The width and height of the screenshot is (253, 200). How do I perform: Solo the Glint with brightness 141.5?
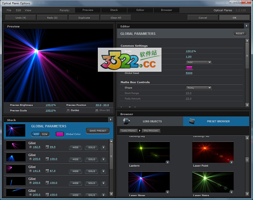[x=92, y=171]
